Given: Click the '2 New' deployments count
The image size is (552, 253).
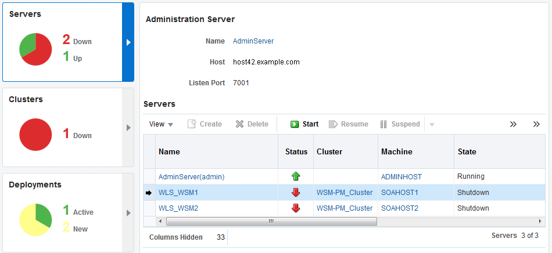Looking at the screenshot, I should [76, 227].
